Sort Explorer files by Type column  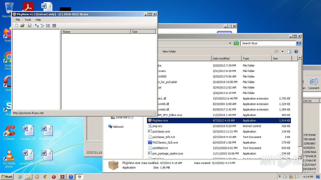point(257,58)
